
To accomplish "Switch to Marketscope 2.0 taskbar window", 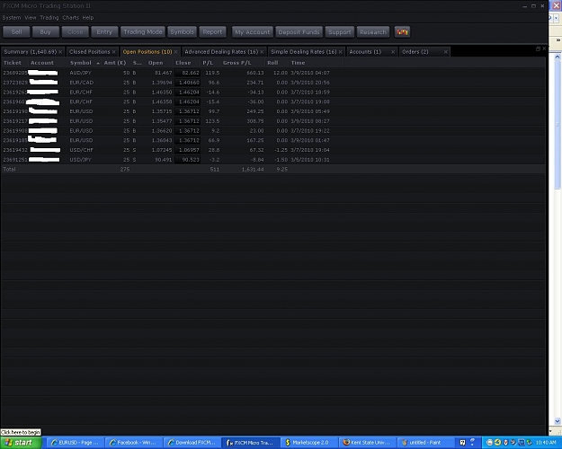I will tap(308, 443).
